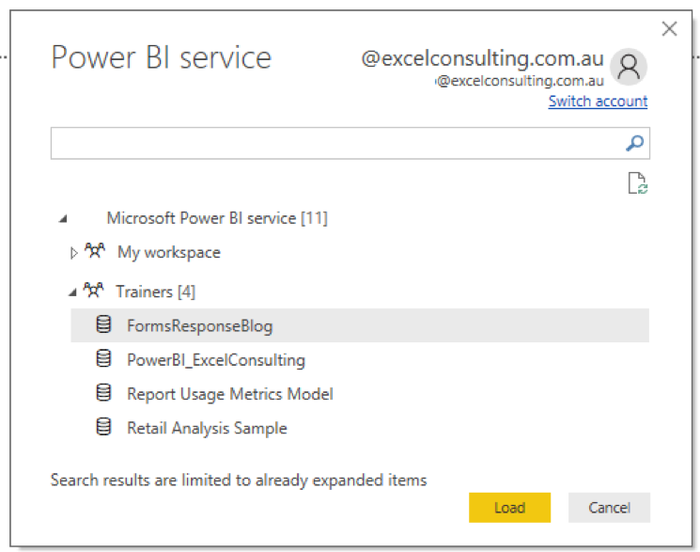
Task: Click the user avatar icon
Action: [x=628, y=67]
